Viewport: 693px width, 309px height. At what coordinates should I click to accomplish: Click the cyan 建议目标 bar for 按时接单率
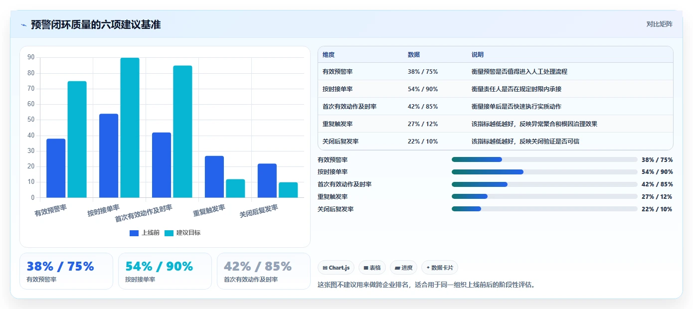[x=130, y=128]
